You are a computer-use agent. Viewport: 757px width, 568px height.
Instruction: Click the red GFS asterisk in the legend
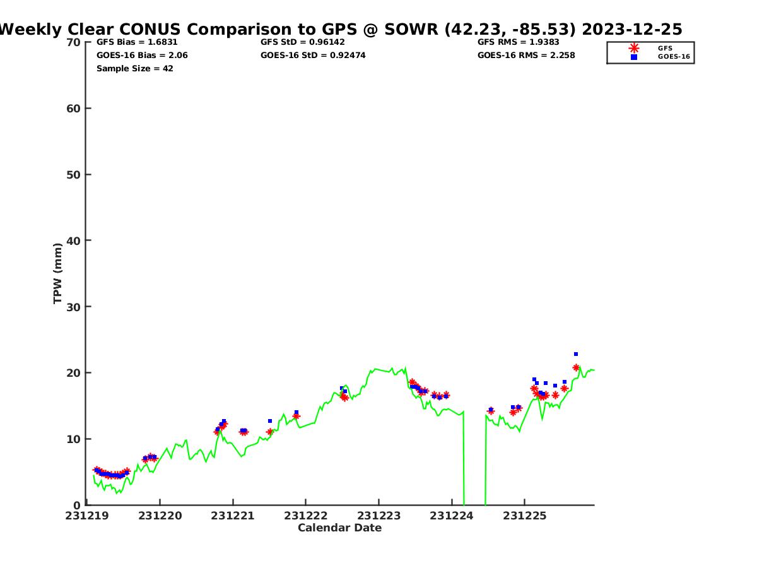[x=634, y=48]
